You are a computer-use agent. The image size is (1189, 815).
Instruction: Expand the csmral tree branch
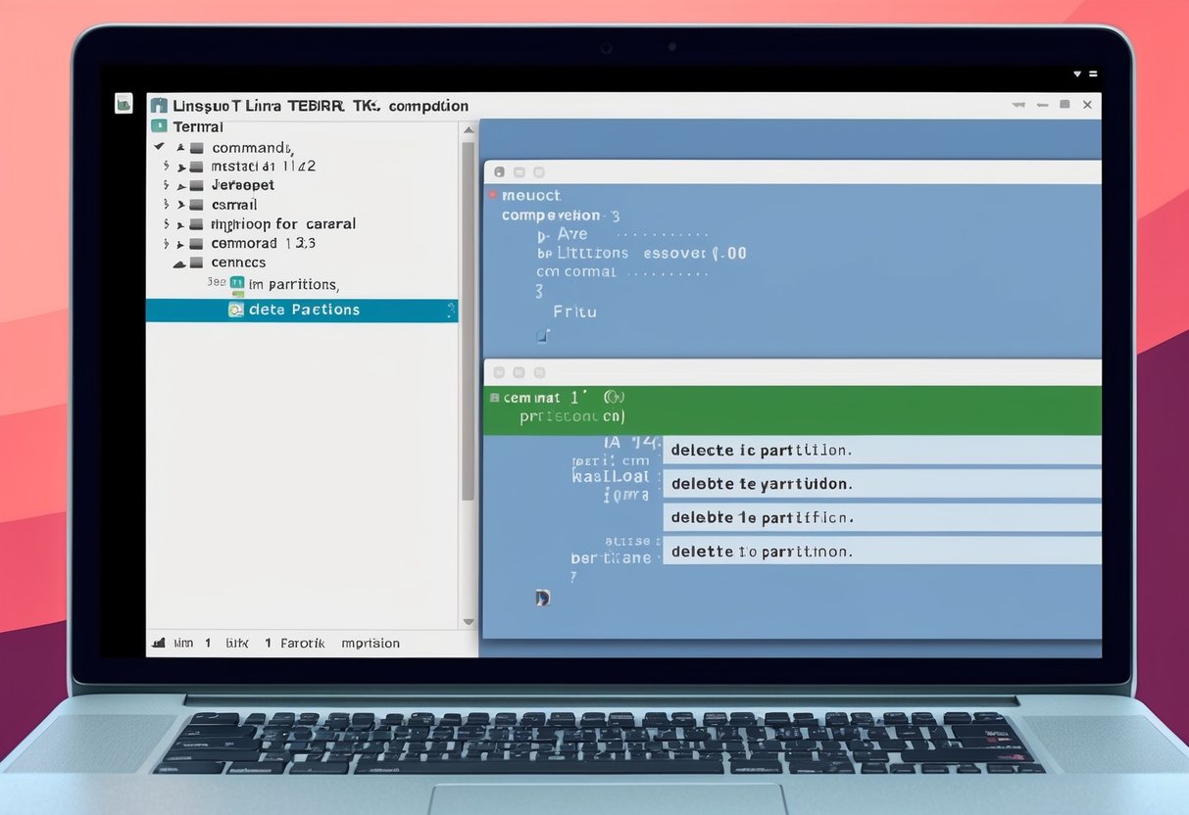[180, 205]
